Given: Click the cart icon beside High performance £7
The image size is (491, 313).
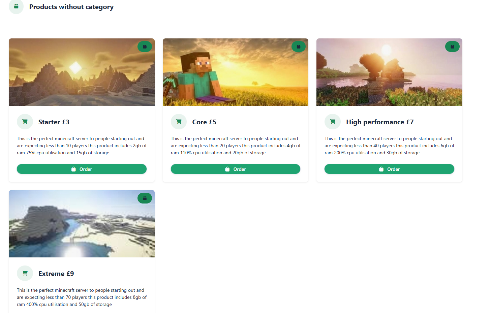Looking at the screenshot, I should click(333, 122).
